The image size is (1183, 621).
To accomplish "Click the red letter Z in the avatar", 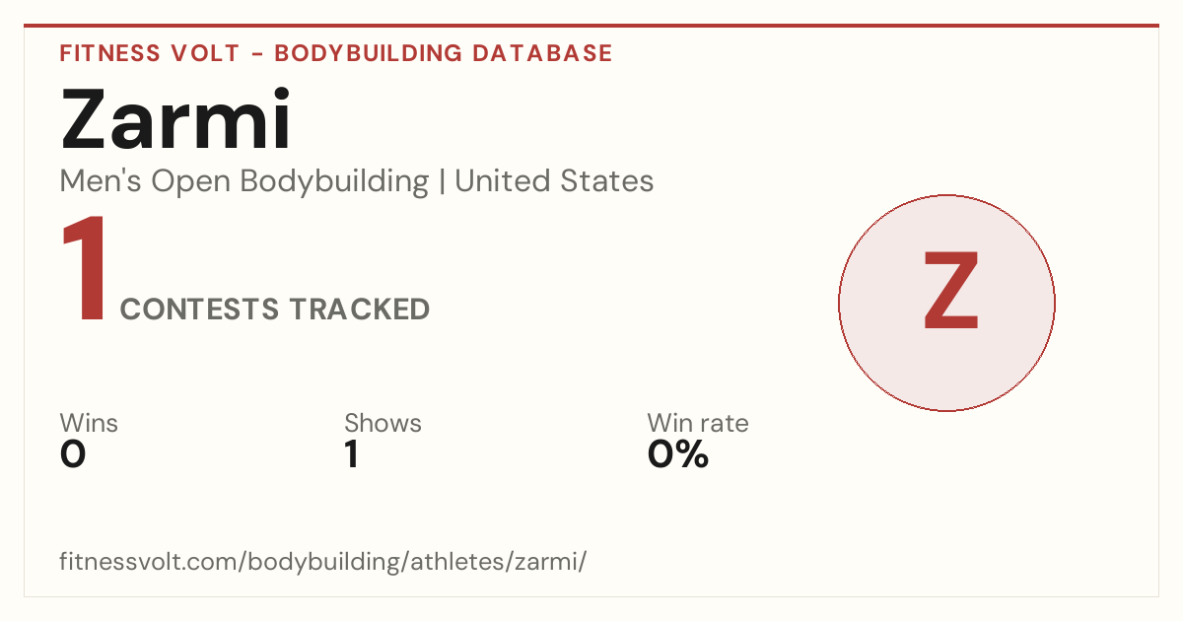I will (951, 292).
